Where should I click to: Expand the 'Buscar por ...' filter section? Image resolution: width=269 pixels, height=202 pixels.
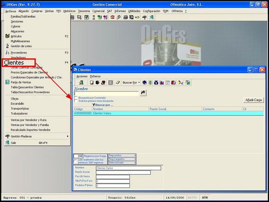pos(103,105)
